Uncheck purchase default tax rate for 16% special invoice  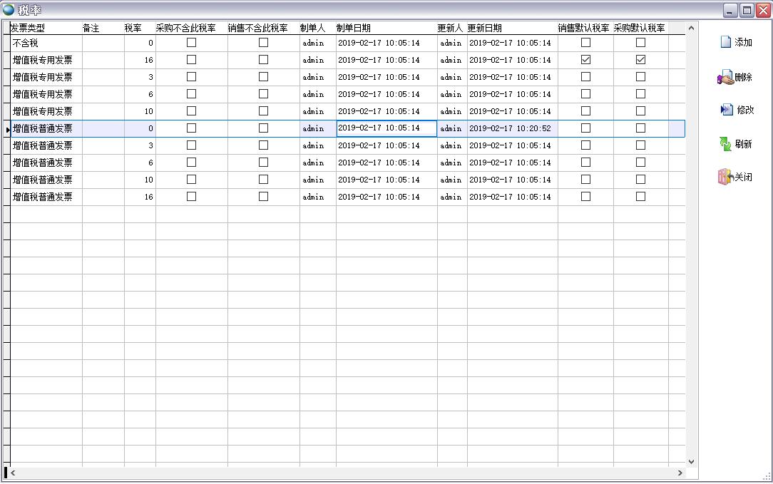640,60
